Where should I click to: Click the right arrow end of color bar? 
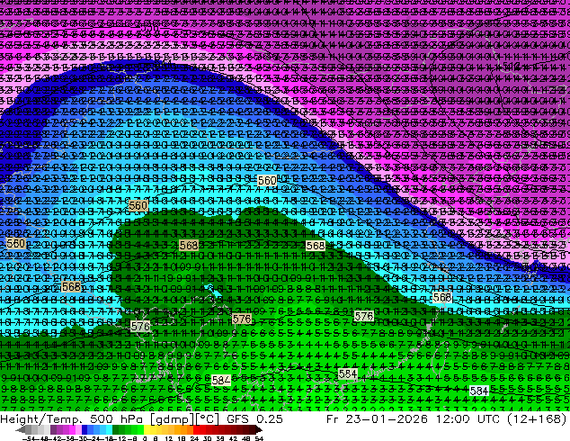258,429
